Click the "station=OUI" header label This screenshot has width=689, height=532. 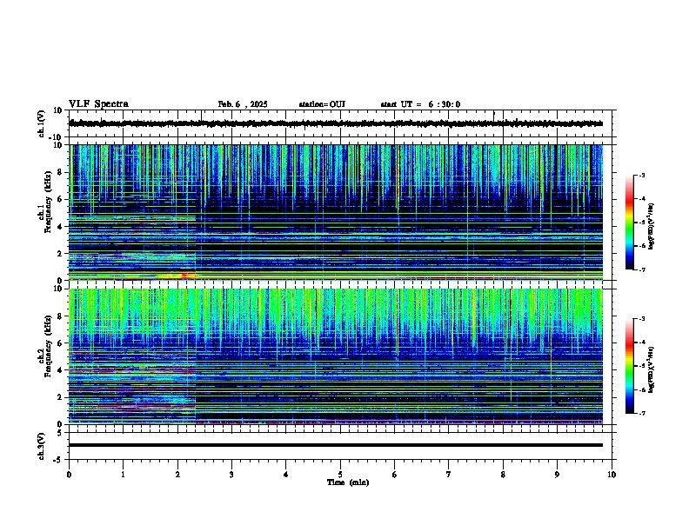coord(322,104)
